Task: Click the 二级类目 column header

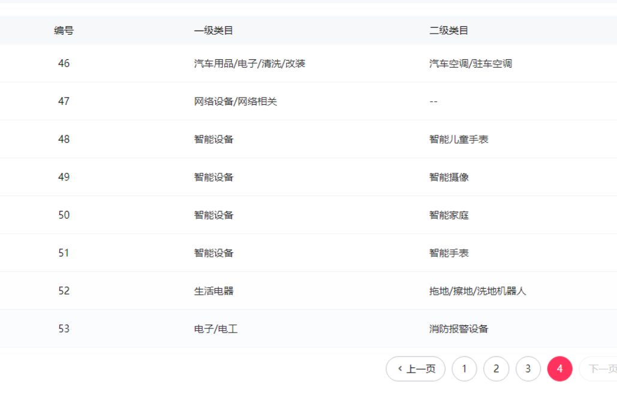Action: [449, 31]
